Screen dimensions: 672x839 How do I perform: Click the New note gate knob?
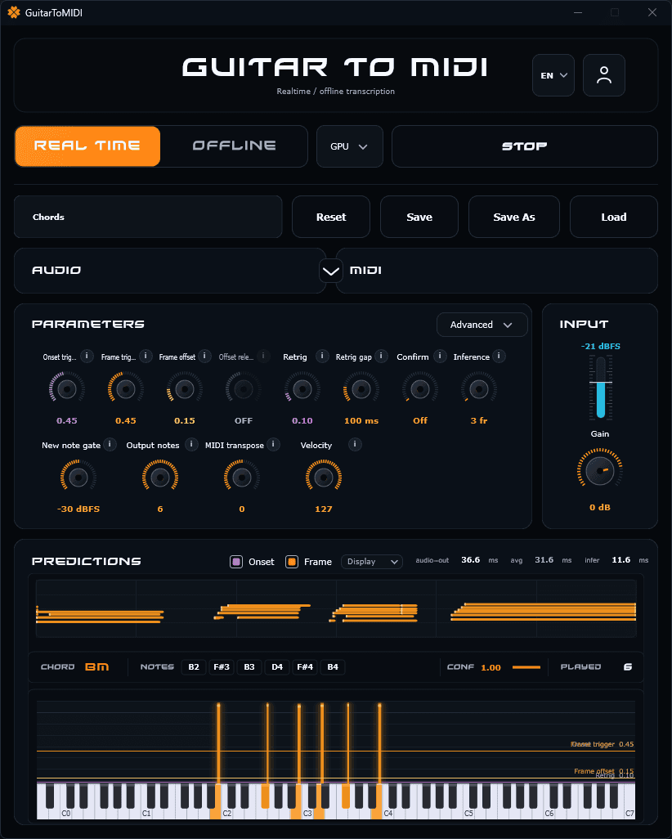pyautogui.click(x=78, y=478)
